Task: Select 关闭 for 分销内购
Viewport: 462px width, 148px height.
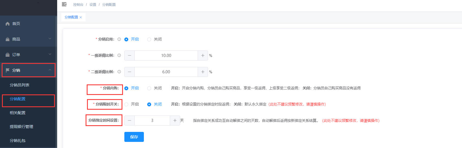Action: click(149, 88)
